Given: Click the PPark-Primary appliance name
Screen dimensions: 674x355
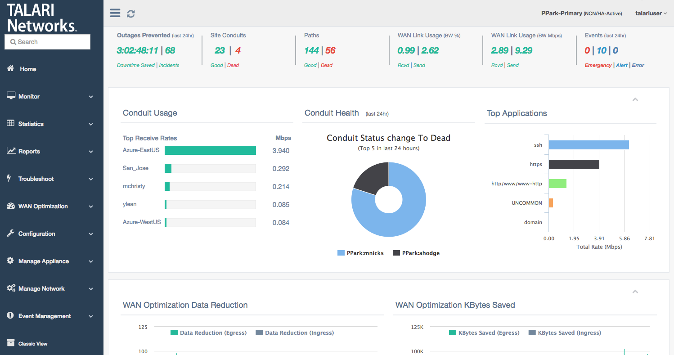Looking at the screenshot, I should coord(562,13).
